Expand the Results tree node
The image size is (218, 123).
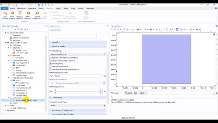(x=5, y=110)
